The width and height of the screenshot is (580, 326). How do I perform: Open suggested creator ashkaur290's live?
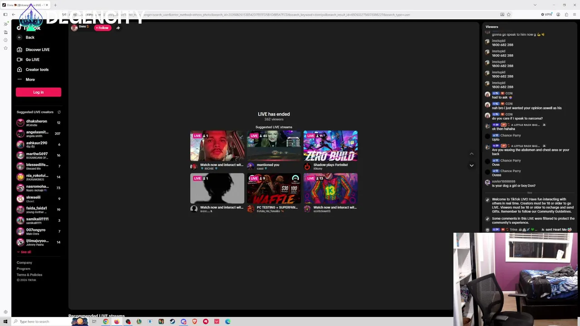[39, 144]
